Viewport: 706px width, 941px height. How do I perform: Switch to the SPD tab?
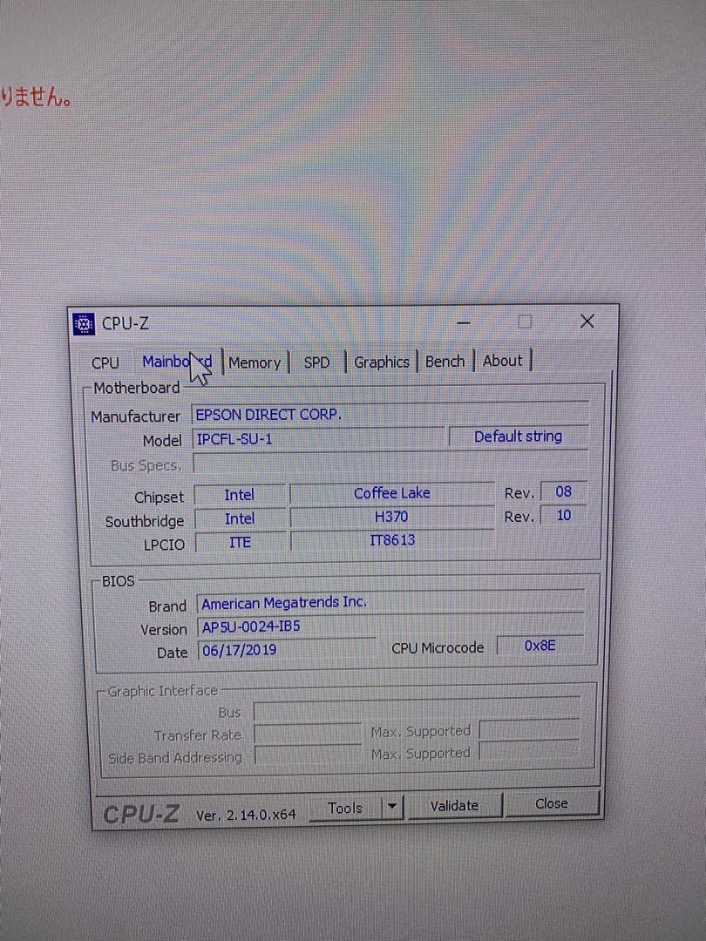click(x=317, y=362)
